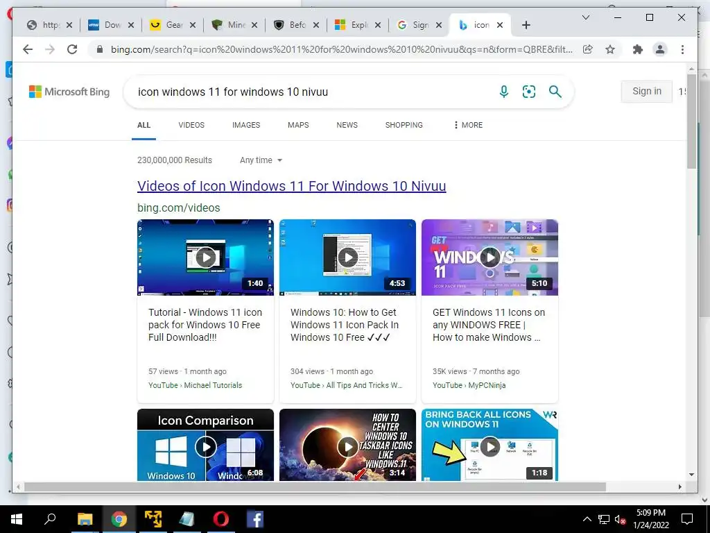Select the ALL results tab

[144, 125]
